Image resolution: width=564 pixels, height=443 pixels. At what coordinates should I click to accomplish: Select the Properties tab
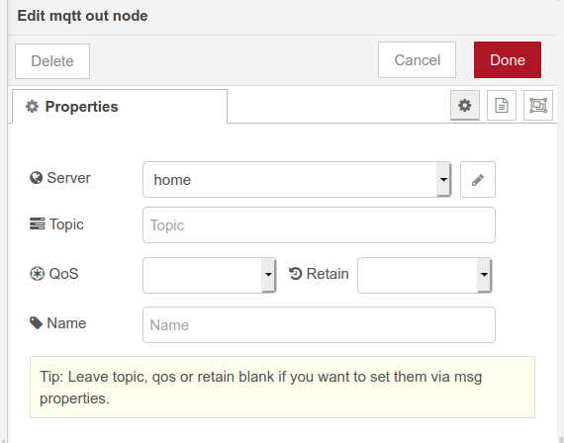120,107
